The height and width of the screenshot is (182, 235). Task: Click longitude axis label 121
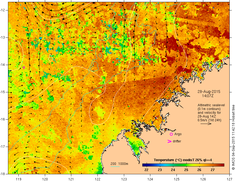point(71,179)
